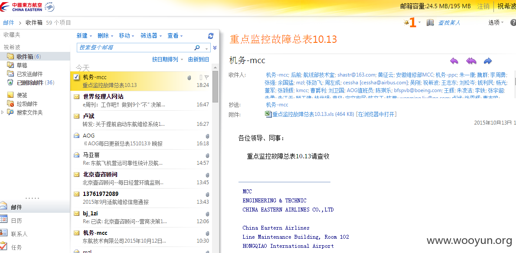
Task: Select the 收件箱 folder
Action: click(x=35, y=57)
